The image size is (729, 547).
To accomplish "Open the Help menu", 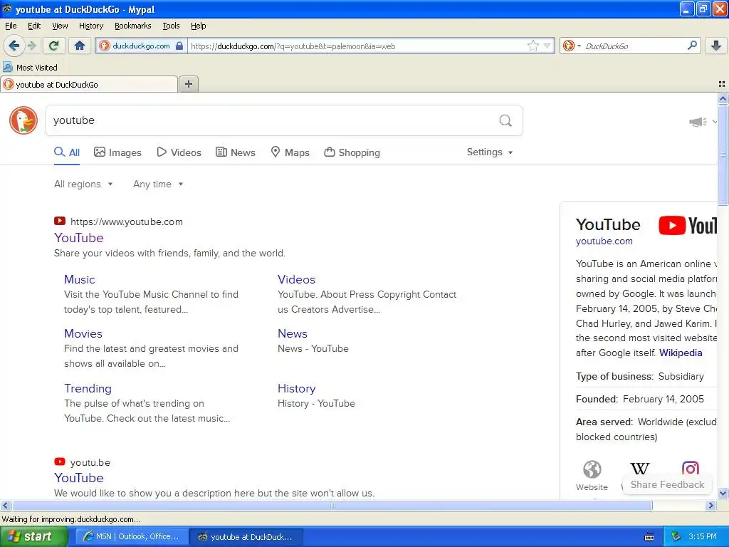I will point(199,26).
